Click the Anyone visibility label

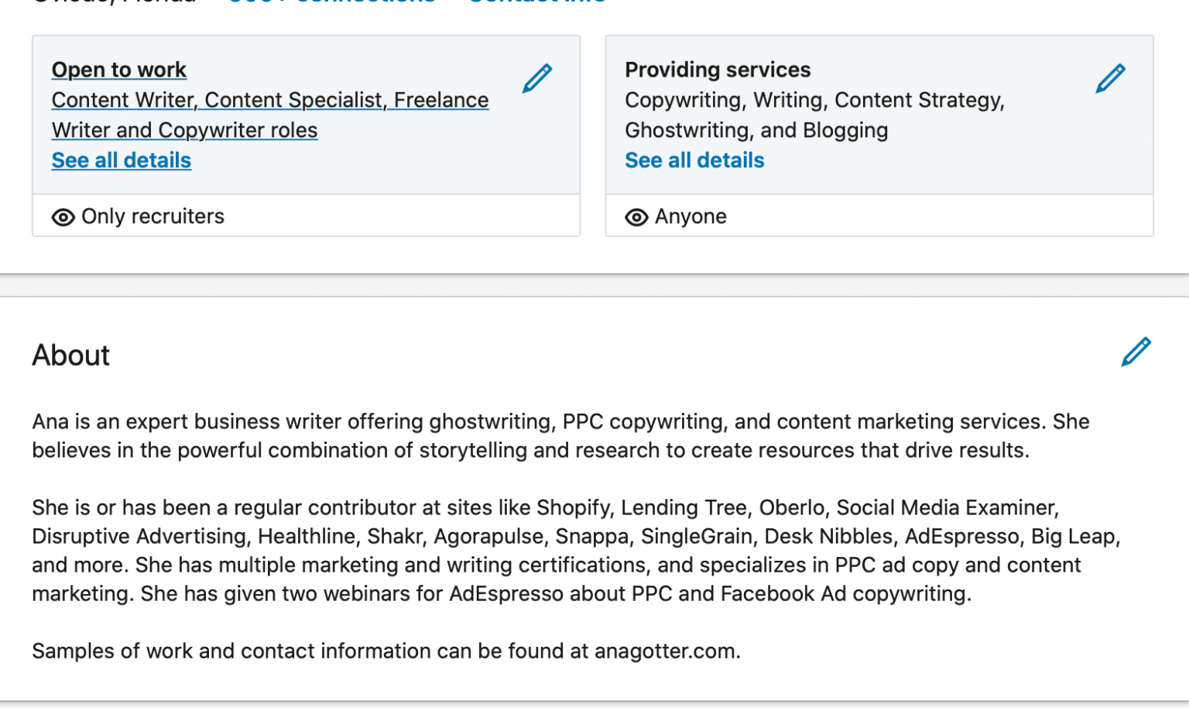pos(690,217)
